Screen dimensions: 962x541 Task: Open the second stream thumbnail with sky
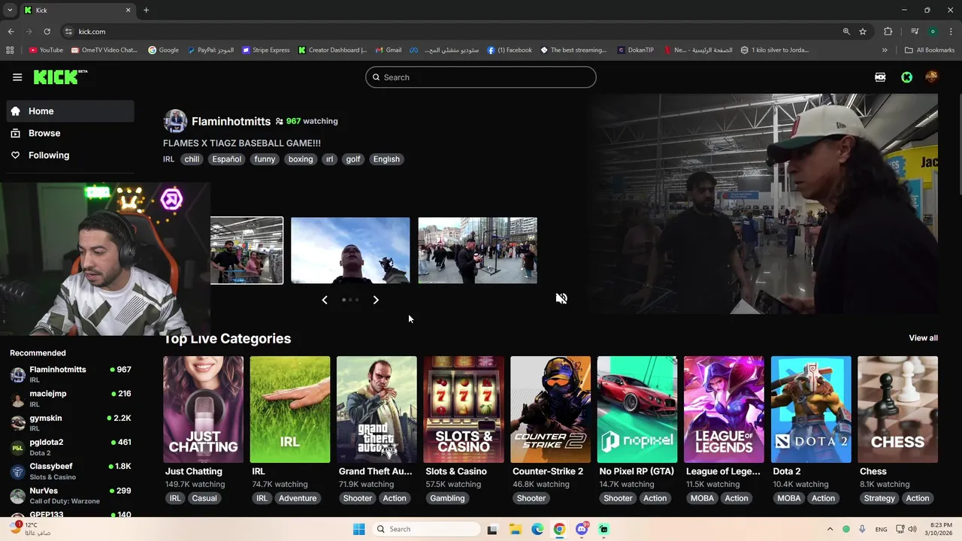point(350,250)
